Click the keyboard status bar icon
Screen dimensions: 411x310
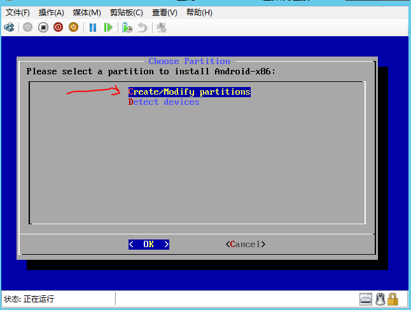366,299
